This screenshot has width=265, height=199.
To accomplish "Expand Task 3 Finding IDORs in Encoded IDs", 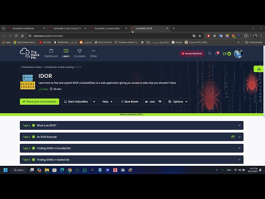I will pos(132,148).
